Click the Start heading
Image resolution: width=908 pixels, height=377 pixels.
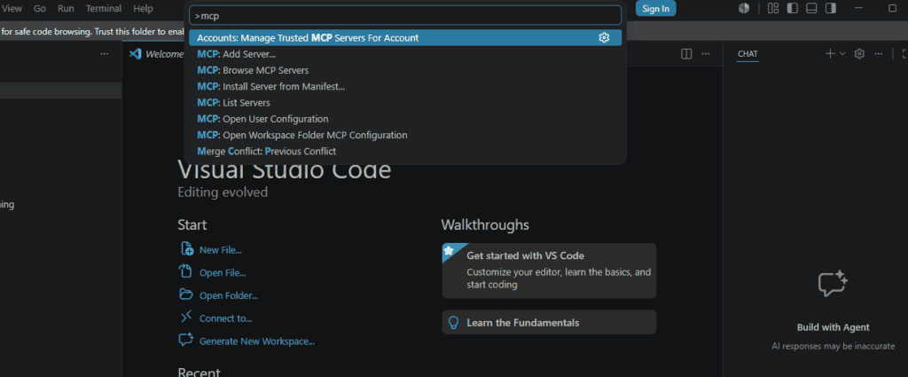pyautogui.click(x=192, y=224)
